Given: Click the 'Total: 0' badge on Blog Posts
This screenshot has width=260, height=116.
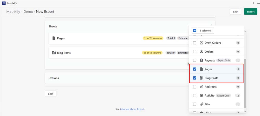Looking at the screenshot, I should click(171, 53).
